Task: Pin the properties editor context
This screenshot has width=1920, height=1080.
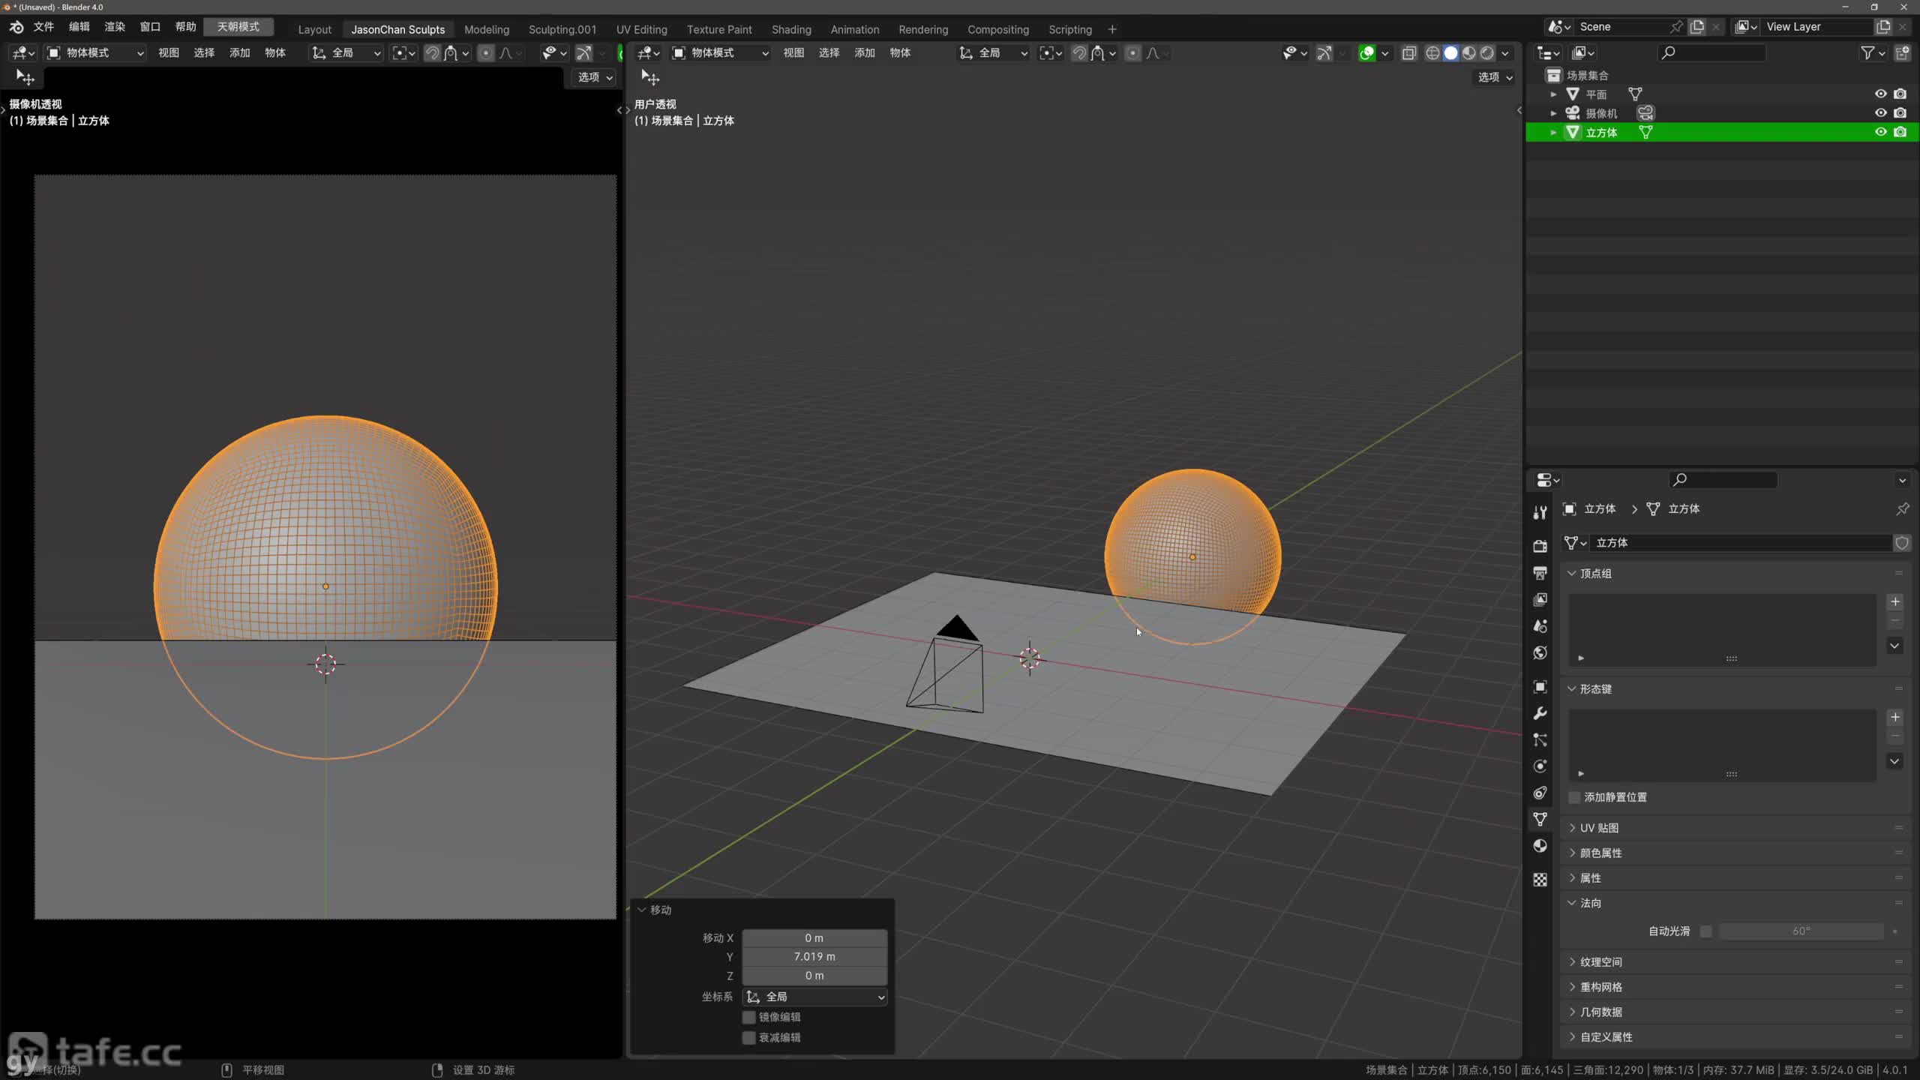Action: (x=1902, y=509)
